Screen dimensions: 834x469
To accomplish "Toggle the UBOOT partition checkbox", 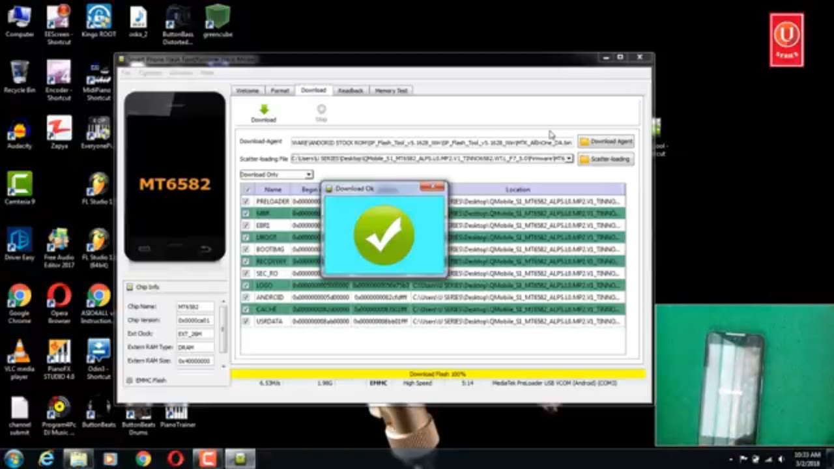I will (x=246, y=237).
